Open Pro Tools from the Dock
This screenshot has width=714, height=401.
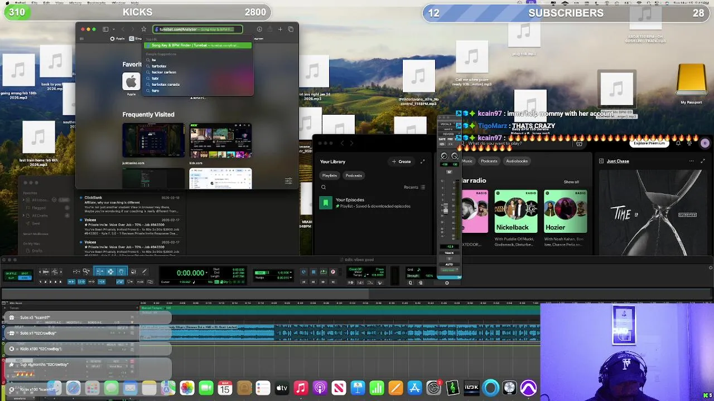point(529,388)
